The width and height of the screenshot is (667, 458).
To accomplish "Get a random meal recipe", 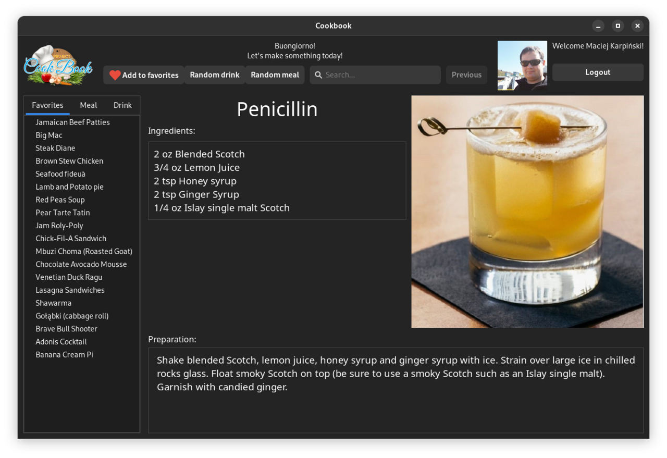I will click(275, 75).
